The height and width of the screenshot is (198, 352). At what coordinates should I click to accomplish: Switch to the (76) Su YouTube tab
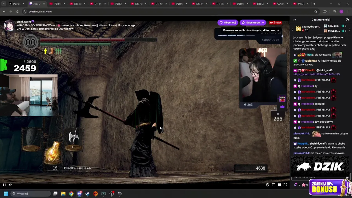[x=57, y=4]
